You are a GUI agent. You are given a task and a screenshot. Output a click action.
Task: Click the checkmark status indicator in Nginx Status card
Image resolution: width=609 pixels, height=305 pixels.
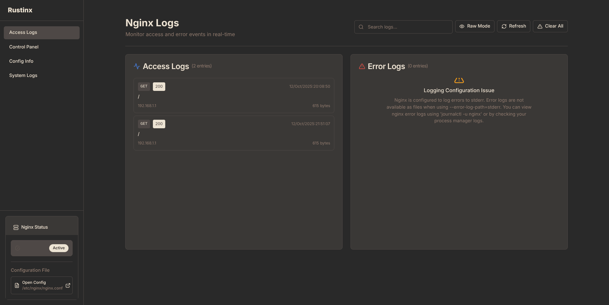click(17, 248)
